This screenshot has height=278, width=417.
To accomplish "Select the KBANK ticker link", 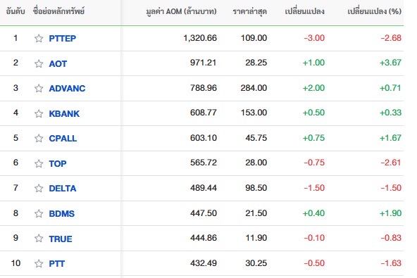I will coord(64,114).
